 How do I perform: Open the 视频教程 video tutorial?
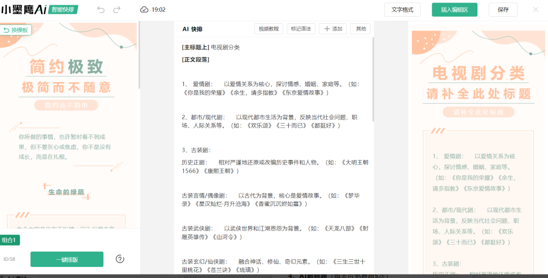click(268, 29)
